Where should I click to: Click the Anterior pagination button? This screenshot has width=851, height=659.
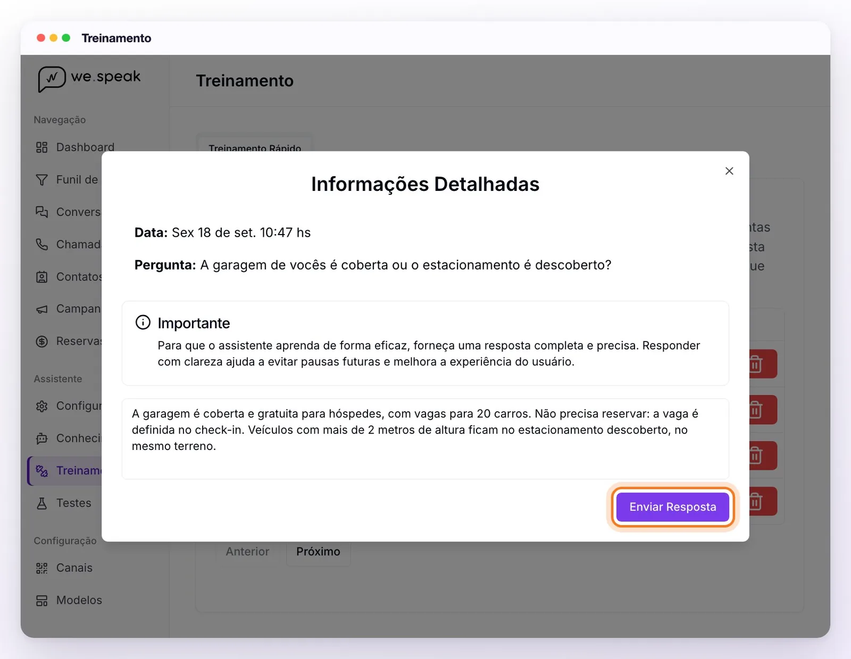pos(247,552)
